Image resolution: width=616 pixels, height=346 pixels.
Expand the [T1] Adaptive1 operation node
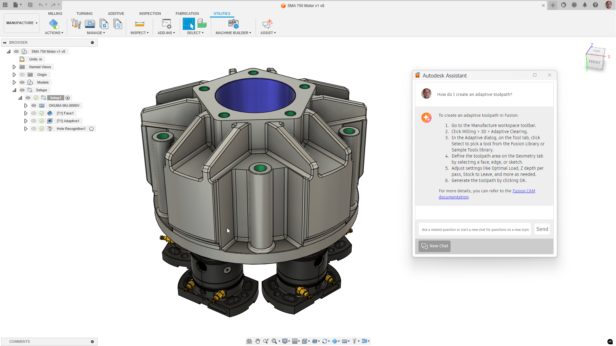(26, 121)
